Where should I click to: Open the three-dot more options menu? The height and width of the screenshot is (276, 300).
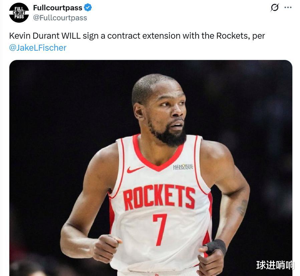click(288, 7)
